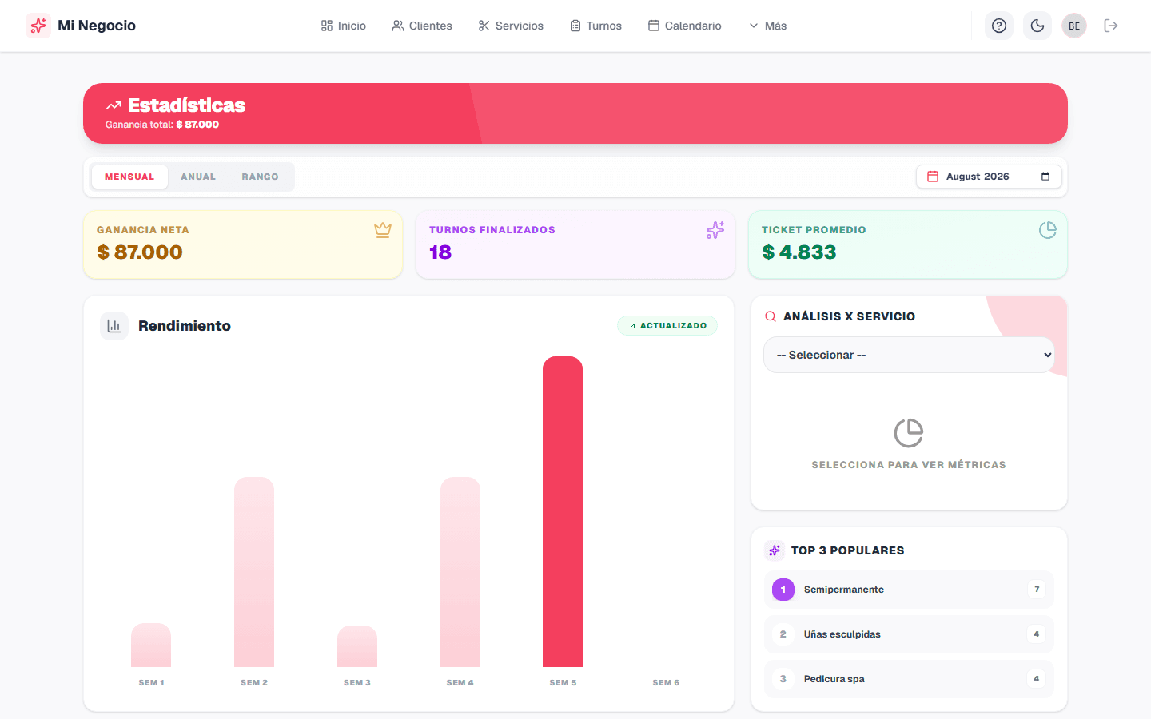Click the trending arrow icon by Estadísticas
Screen dimensions: 1151x719
[x=114, y=105]
